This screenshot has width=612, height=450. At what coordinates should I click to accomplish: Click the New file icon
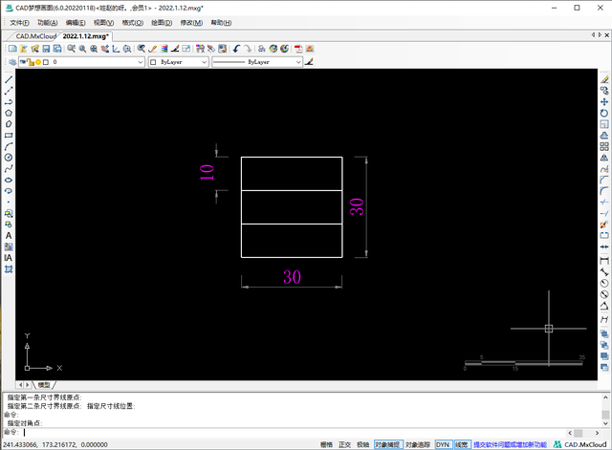[x=12, y=49]
